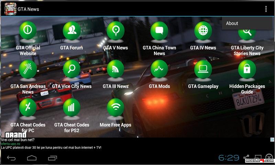Open the GTA Mods graph icon
The image size is (275, 165).
click(x=159, y=69)
